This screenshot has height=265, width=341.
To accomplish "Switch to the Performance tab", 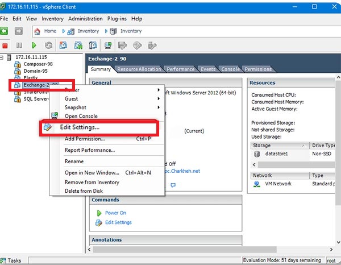I will click(x=181, y=69).
